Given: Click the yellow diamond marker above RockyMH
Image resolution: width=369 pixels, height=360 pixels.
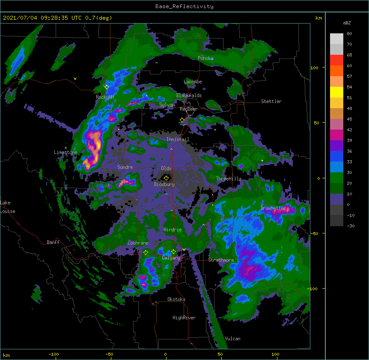Looking at the screenshot, I should coord(107,87).
